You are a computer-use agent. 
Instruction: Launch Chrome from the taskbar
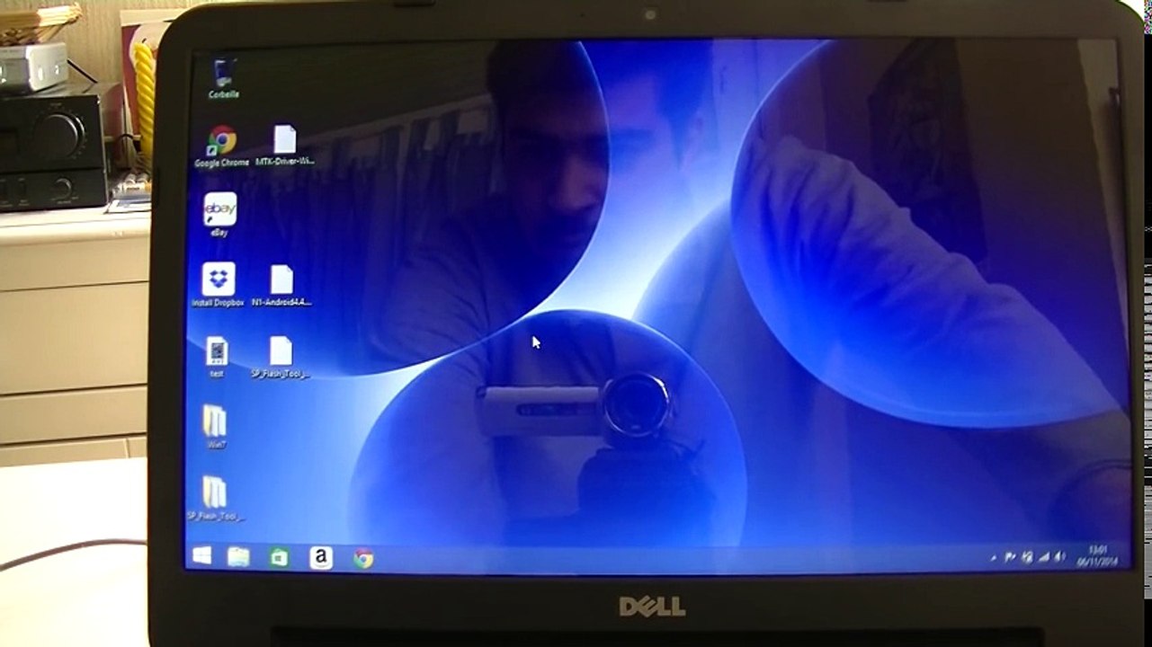pyautogui.click(x=362, y=559)
